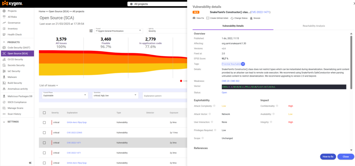Open the funnel filter settings icon
Image resolution: width=355 pixels, height=166 pixels.
pos(91,31)
